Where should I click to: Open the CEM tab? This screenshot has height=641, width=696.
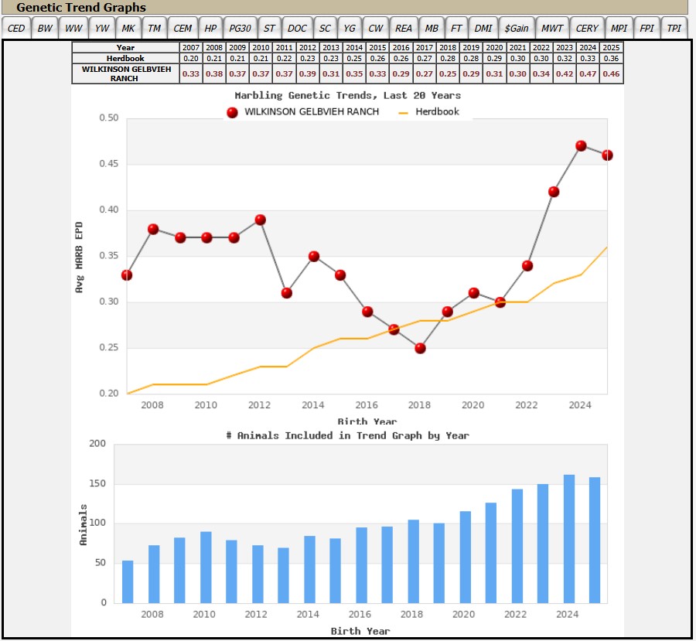(183, 28)
